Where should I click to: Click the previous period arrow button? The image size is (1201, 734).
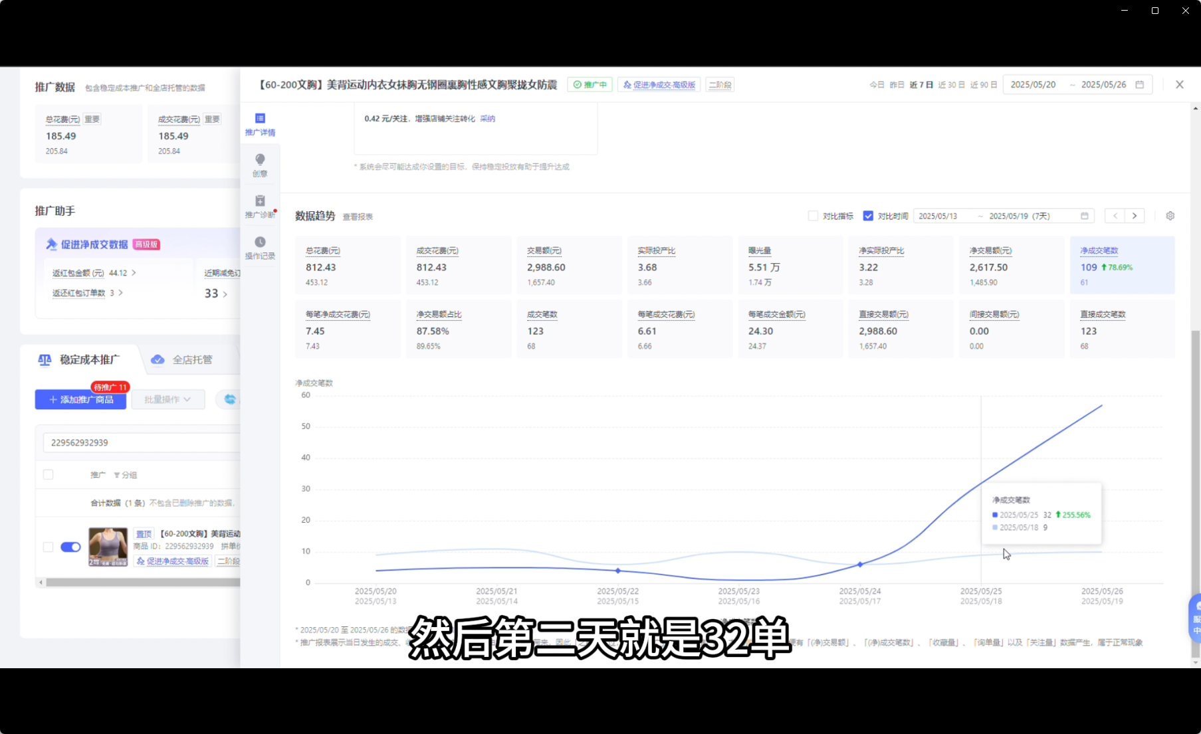click(x=1115, y=216)
